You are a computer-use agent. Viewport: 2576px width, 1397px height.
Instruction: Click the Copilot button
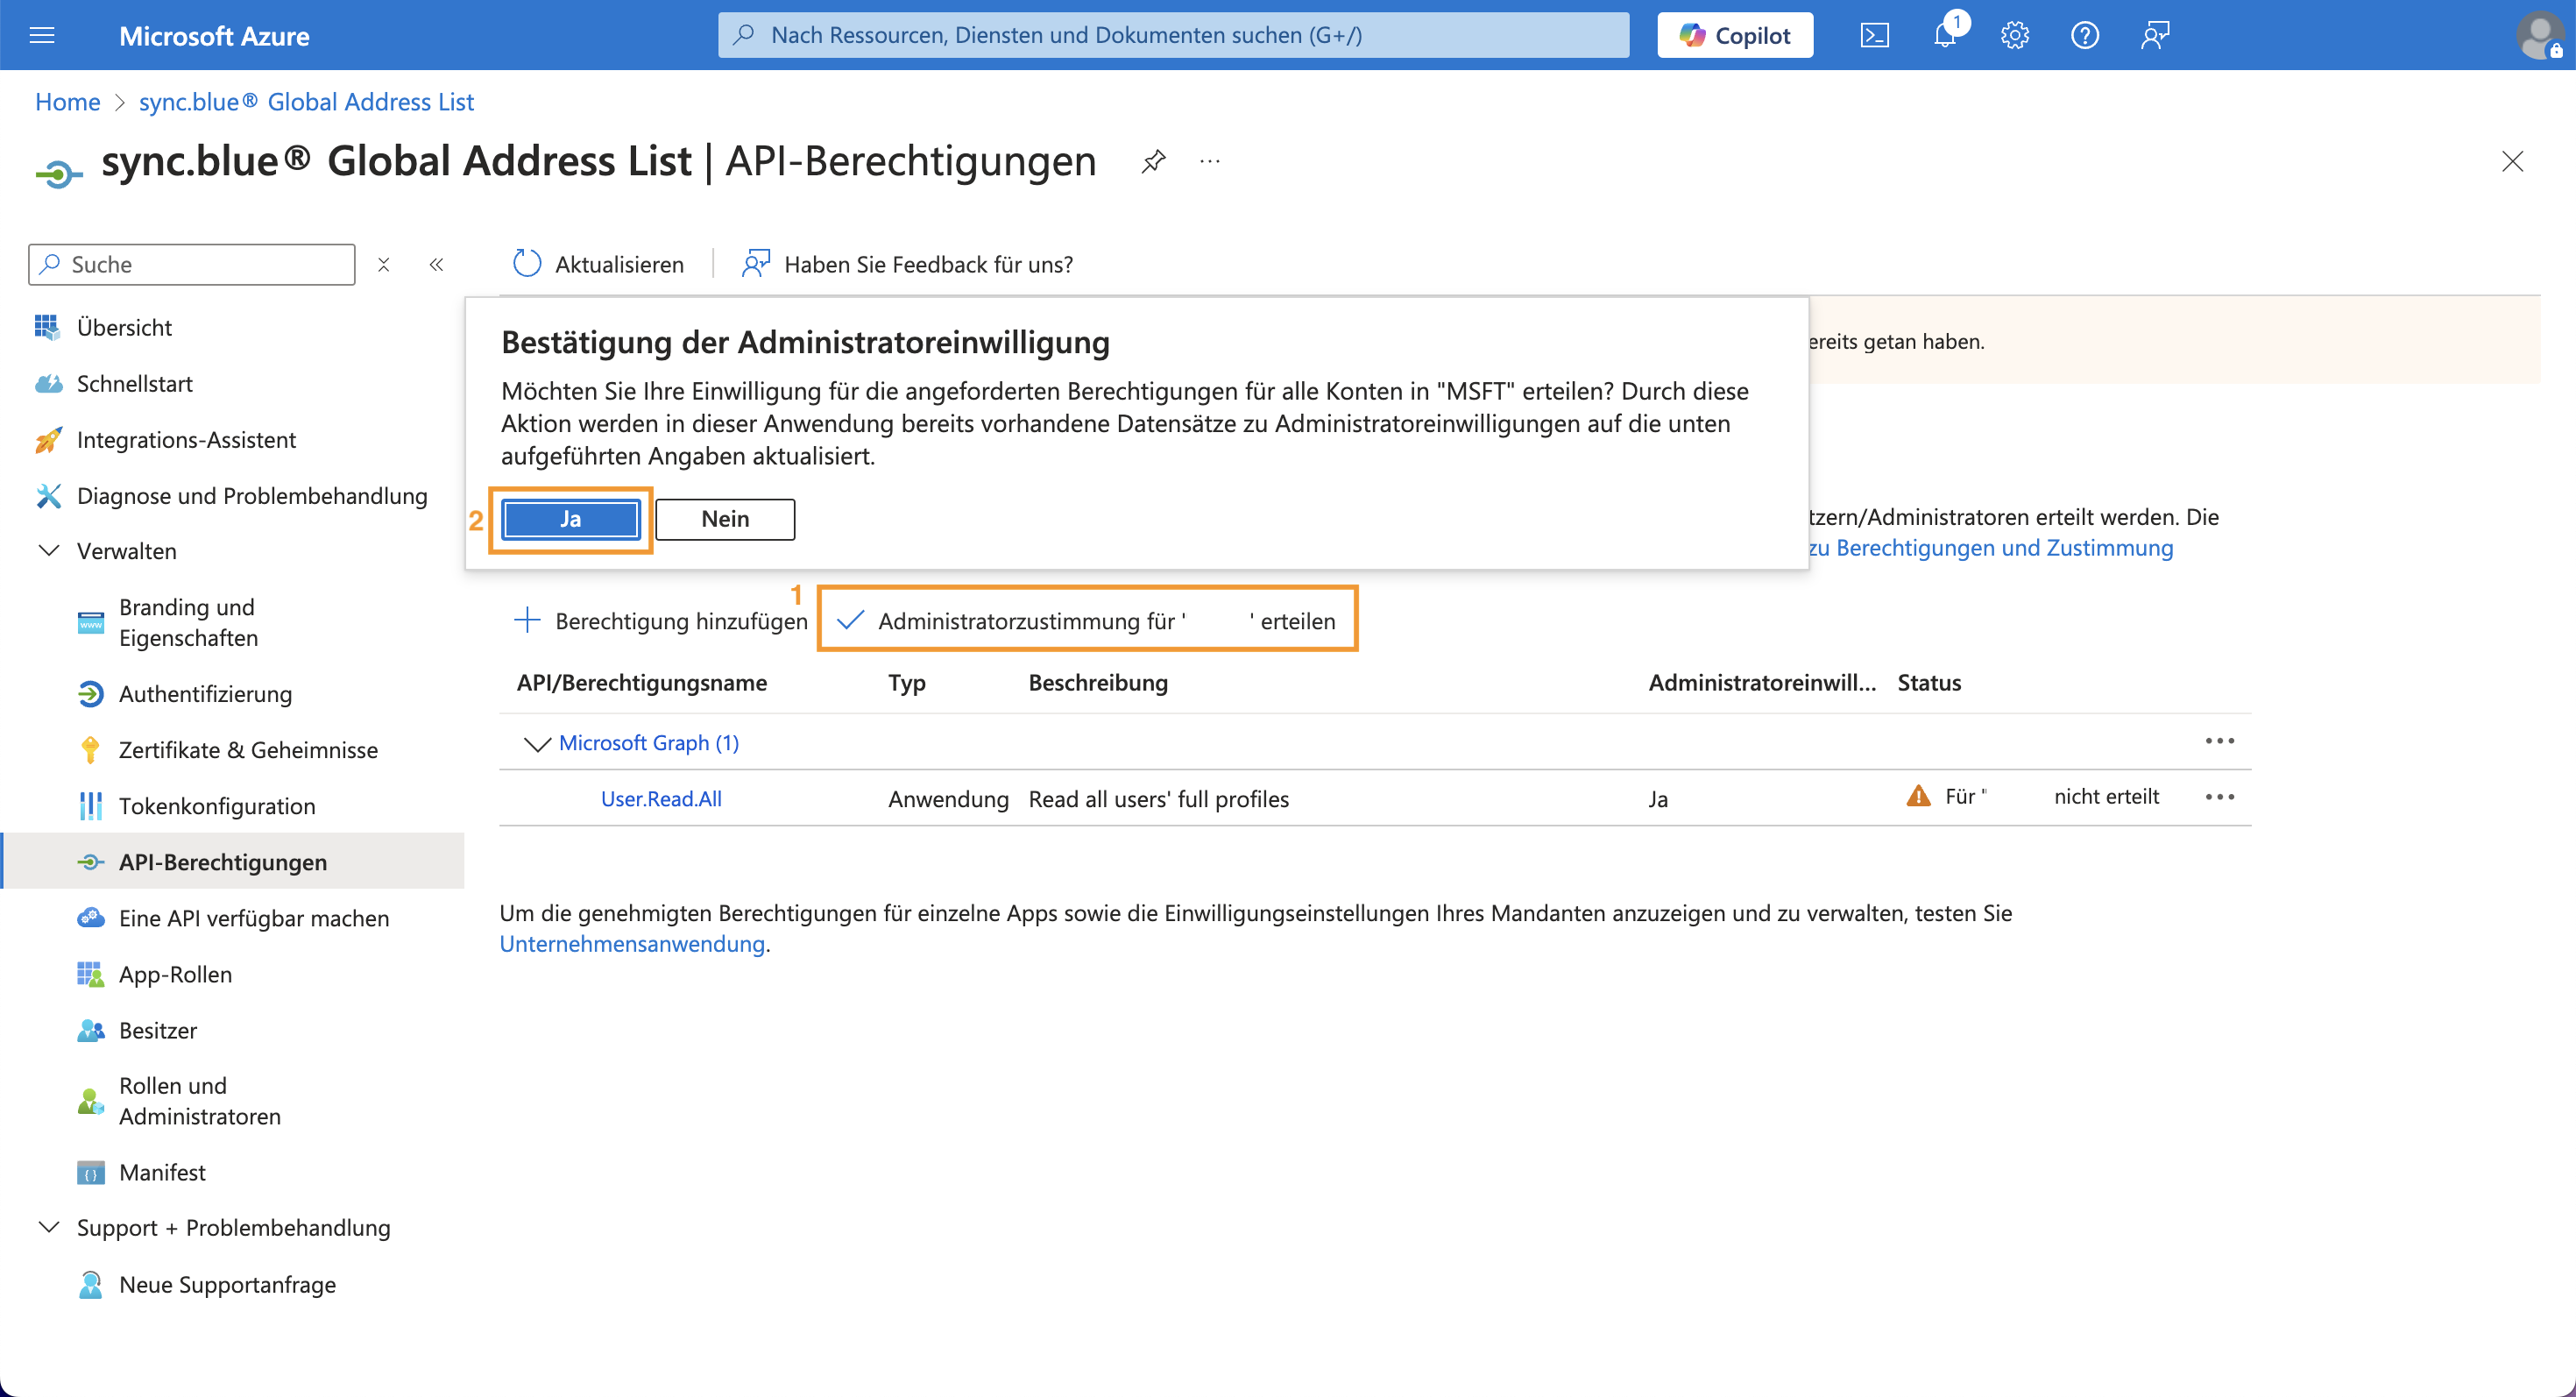[1734, 35]
